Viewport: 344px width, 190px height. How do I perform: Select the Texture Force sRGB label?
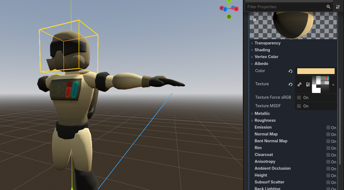click(273, 97)
